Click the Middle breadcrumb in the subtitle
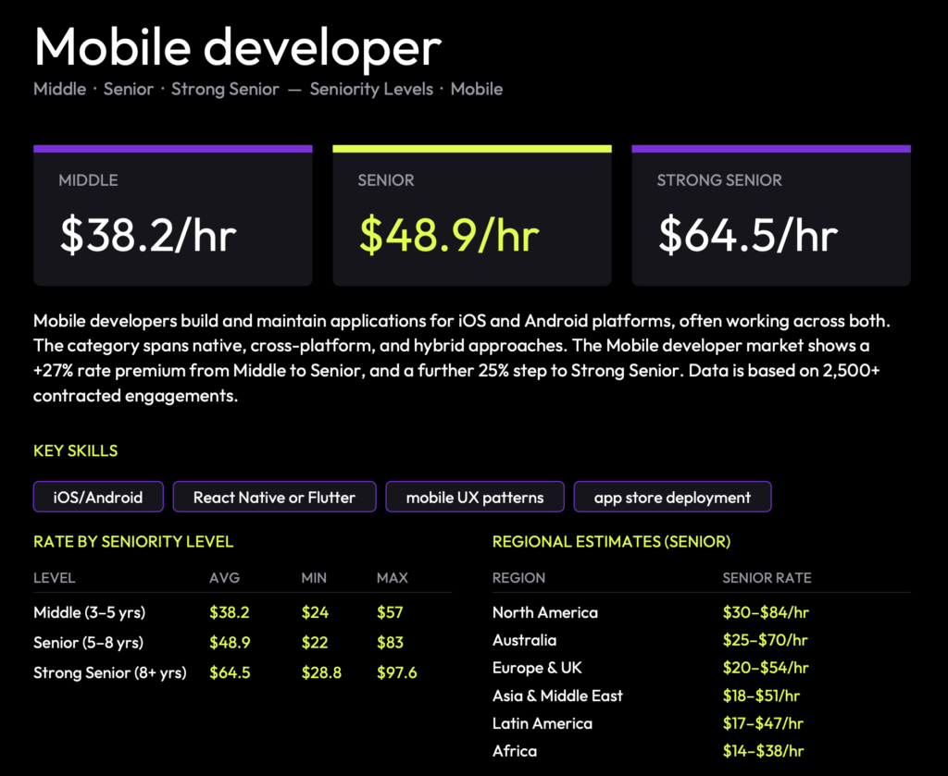948x776 pixels. pos(60,90)
